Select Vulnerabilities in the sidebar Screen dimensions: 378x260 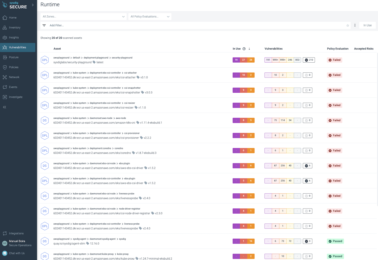pyautogui.click(x=18, y=47)
